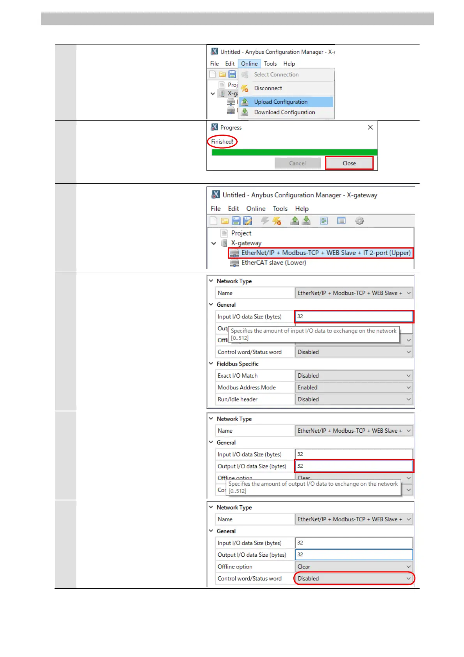This screenshot has width=464, height=657.
Task: Select the Project tree row in the full tree
Action: click(x=241, y=233)
